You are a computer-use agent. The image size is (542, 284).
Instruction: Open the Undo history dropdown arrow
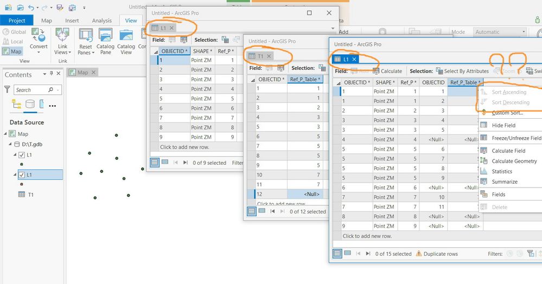pyautogui.click(x=37, y=8)
